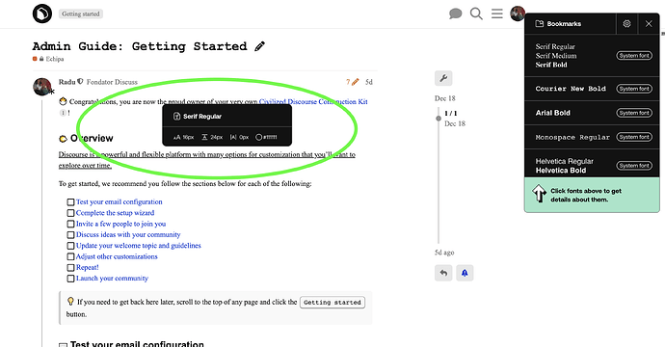665x347 pixels.
Task: Click the #ffffff color swatch in tooltip
Action: tap(258, 137)
